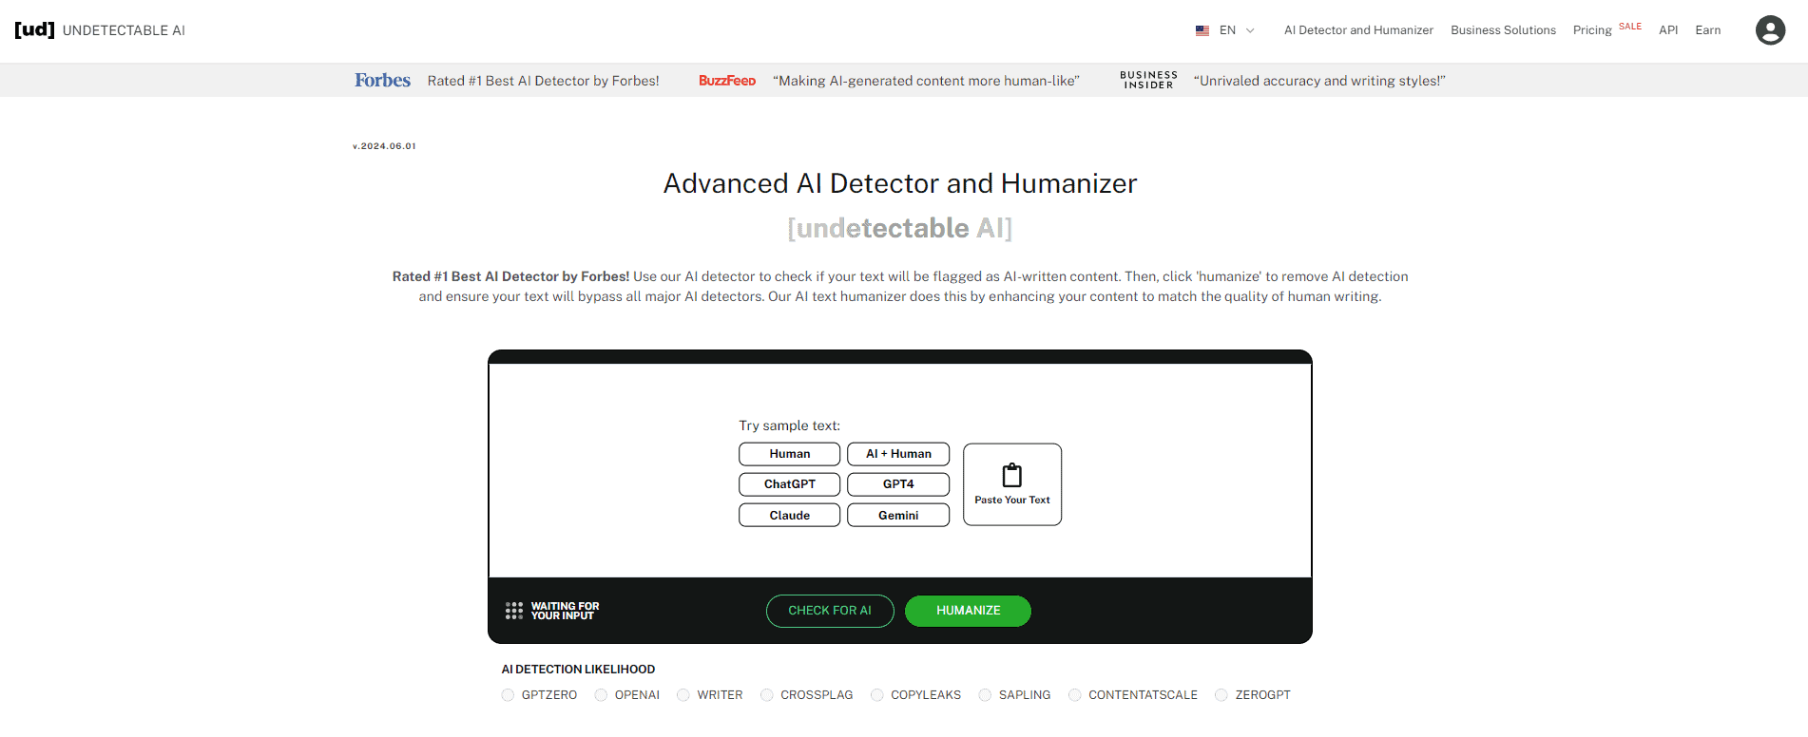This screenshot has width=1808, height=737.
Task: Open the user account avatar icon
Action: pyautogui.click(x=1770, y=30)
